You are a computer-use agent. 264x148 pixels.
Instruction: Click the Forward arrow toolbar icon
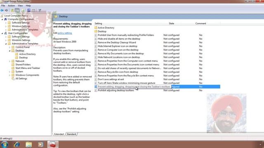(x=7, y=10)
